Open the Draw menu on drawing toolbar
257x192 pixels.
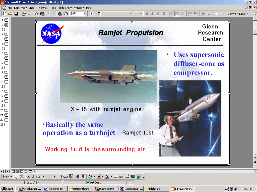pos(7,176)
